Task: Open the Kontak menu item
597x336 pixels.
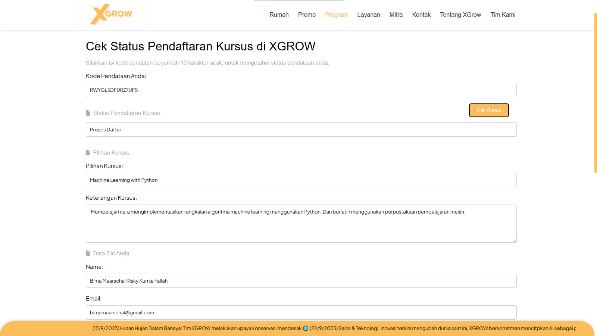Action: click(x=421, y=15)
